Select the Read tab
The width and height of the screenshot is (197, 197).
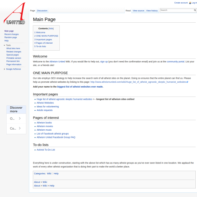pos(128,11)
